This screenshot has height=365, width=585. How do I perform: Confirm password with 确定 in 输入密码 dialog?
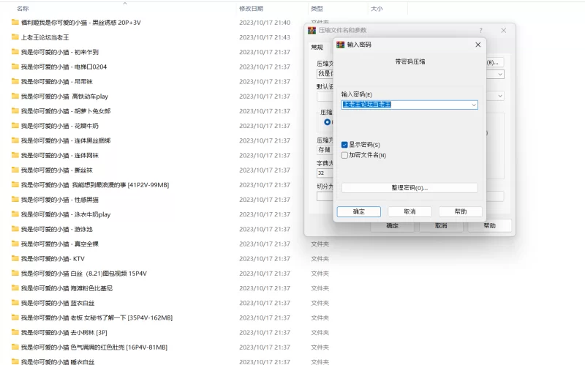[358, 211]
